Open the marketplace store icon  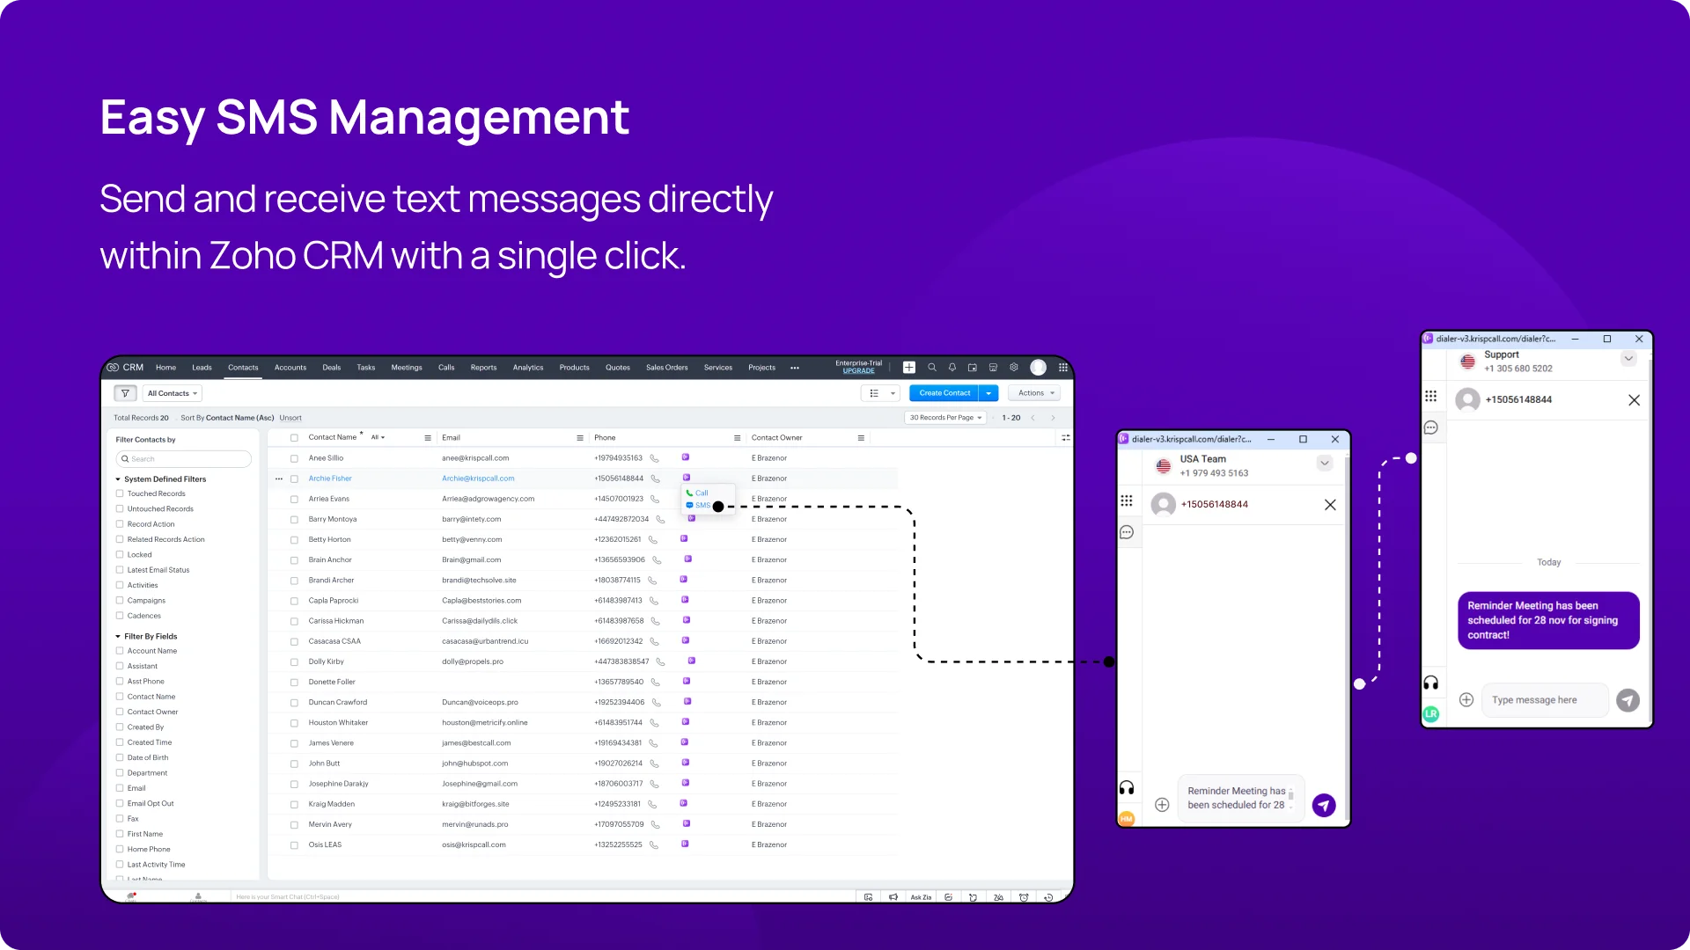tap(993, 368)
